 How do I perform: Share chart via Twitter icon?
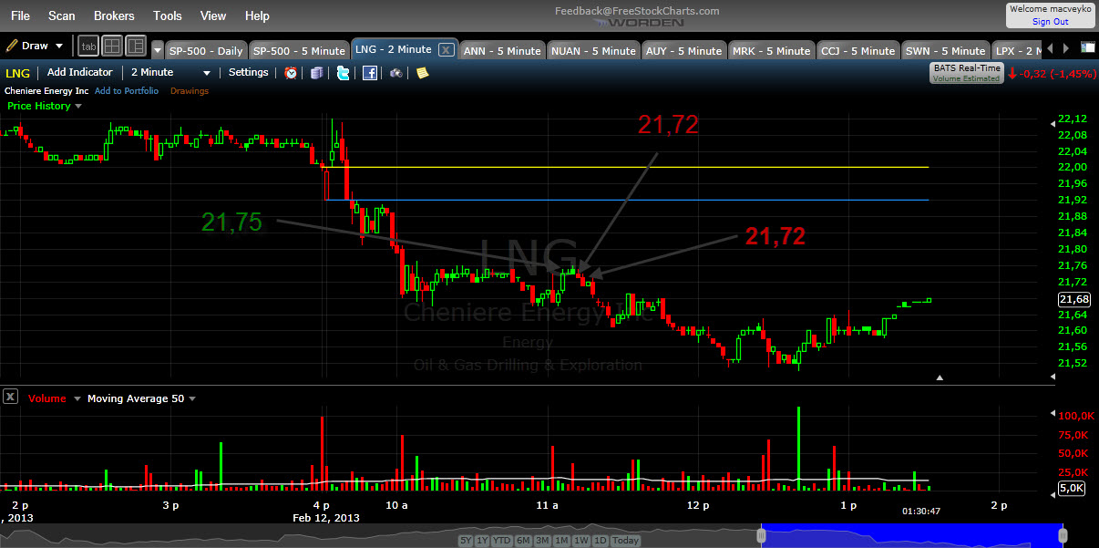(x=343, y=73)
